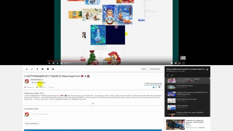The image size is (233, 131).
Task: Open the BAKSOMAGNITcom channel avatar
Action: click(27, 82)
